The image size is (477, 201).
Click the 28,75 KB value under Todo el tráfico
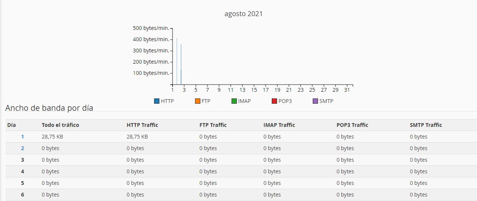pyautogui.click(x=52, y=137)
